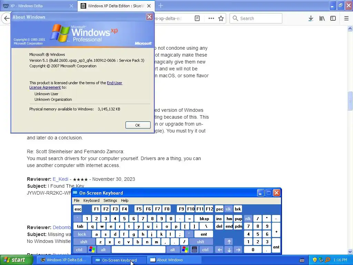Image resolution: width=353 pixels, height=265 pixels.
Task: Bookmark this page with star icon
Action: pyautogui.click(x=221, y=19)
